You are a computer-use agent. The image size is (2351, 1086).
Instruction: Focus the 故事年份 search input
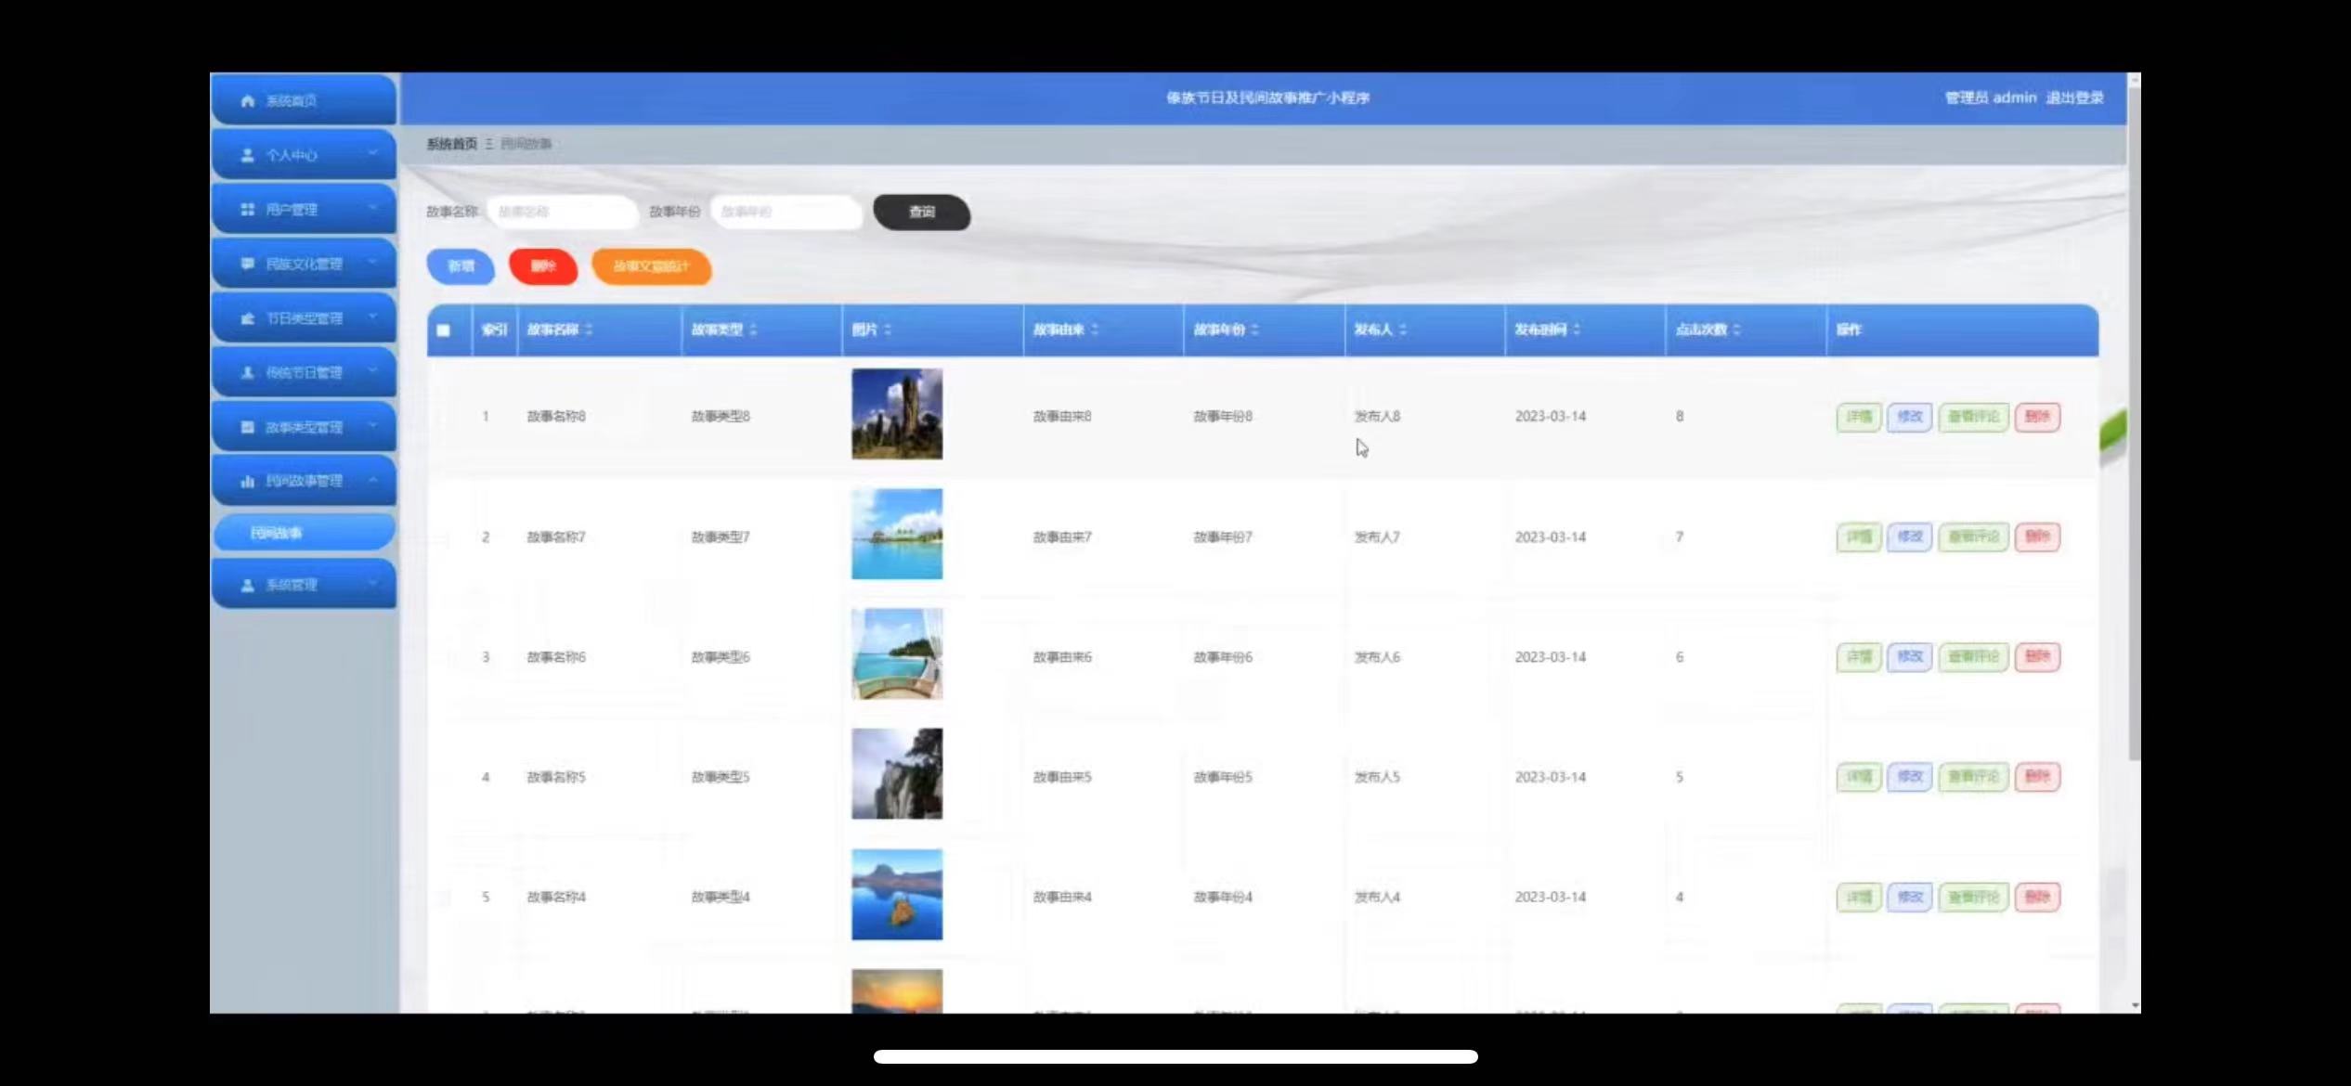pyautogui.click(x=786, y=213)
